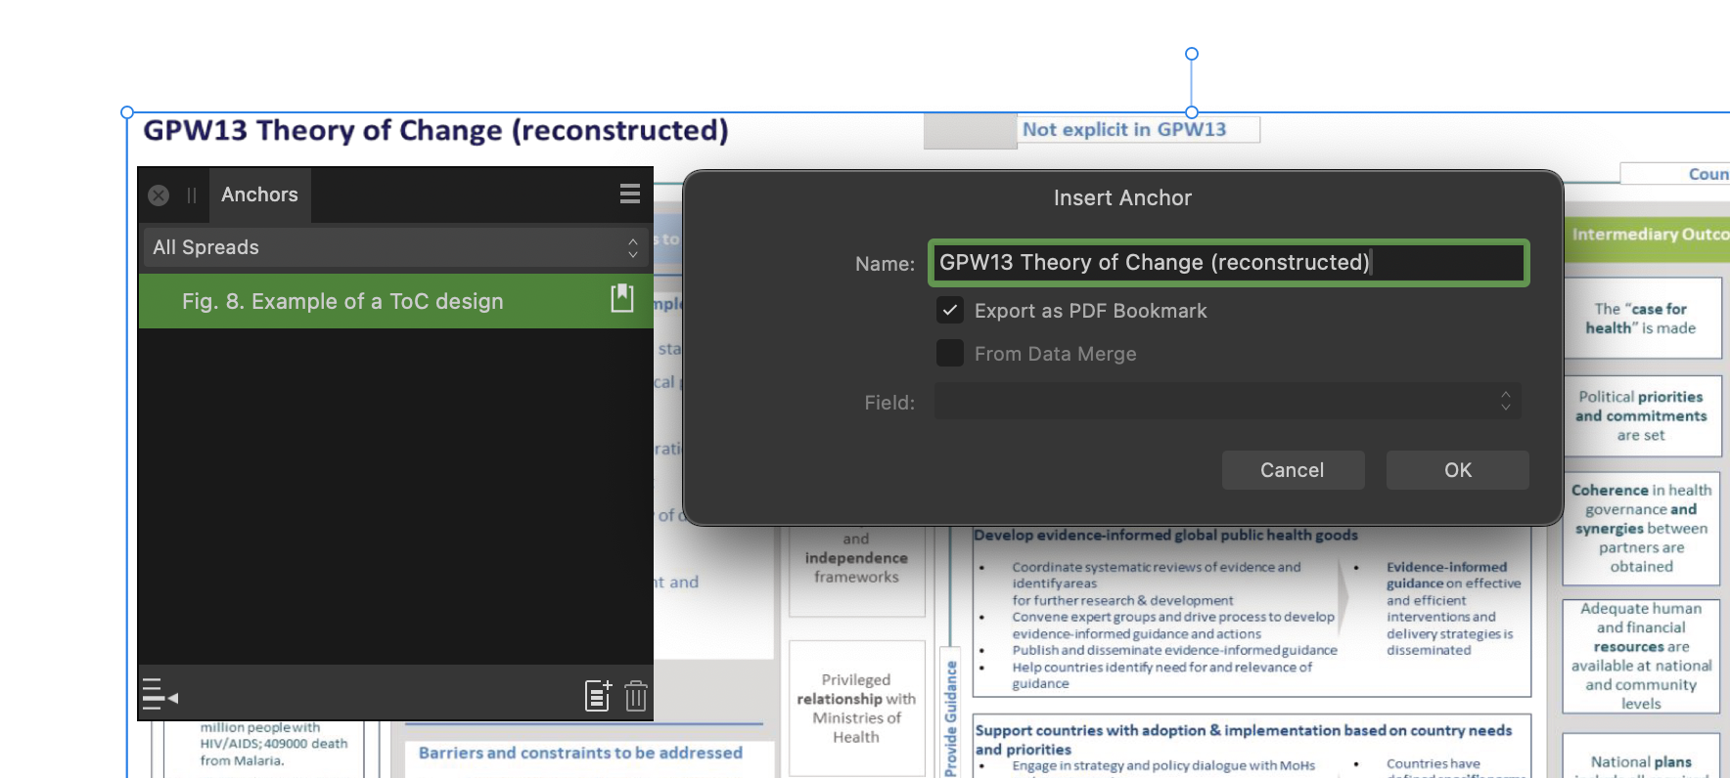Click the add new anchor icon
Image resolution: width=1730 pixels, height=778 pixels.
coord(598,695)
